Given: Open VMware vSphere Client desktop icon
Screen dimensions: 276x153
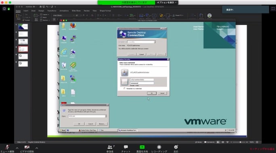Looking at the screenshot, I should (x=73, y=66).
